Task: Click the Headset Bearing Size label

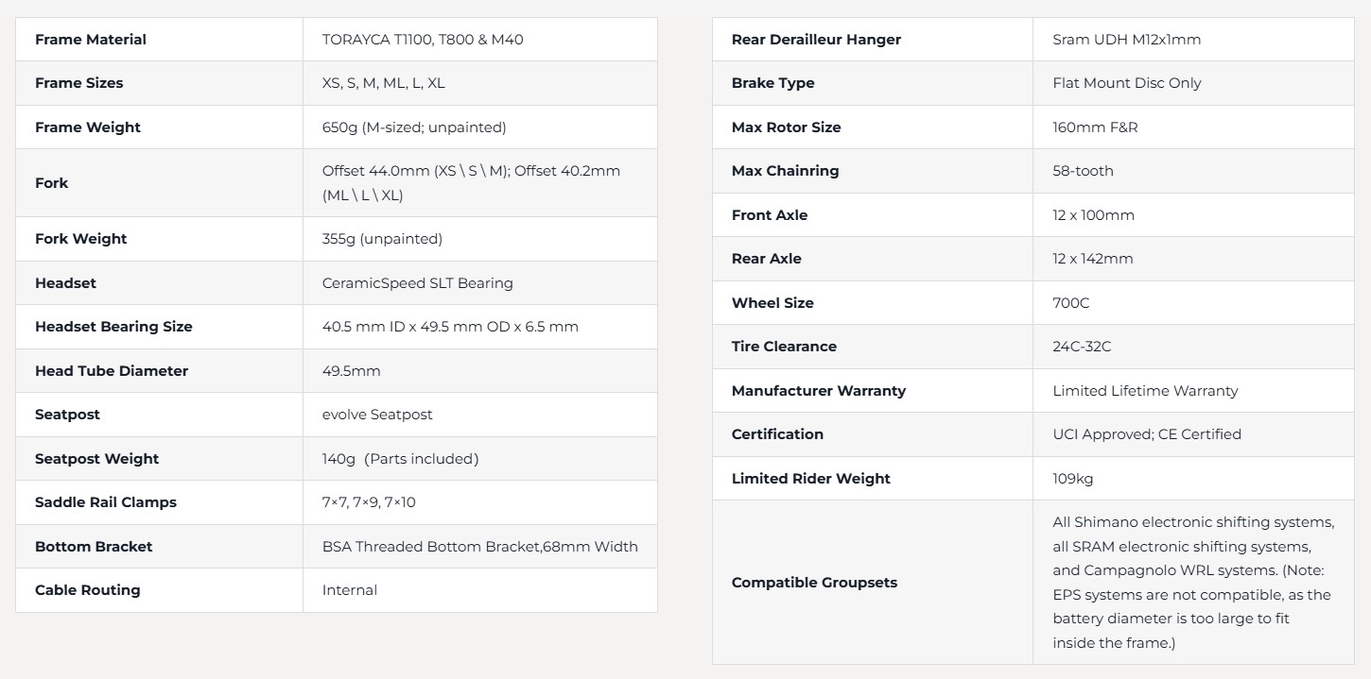Action: click(x=113, y=327)
